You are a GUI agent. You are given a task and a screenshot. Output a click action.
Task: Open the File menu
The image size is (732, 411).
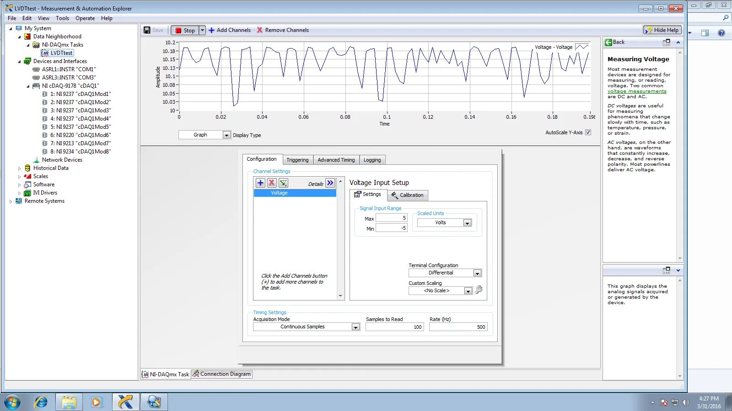pos(12,18)
